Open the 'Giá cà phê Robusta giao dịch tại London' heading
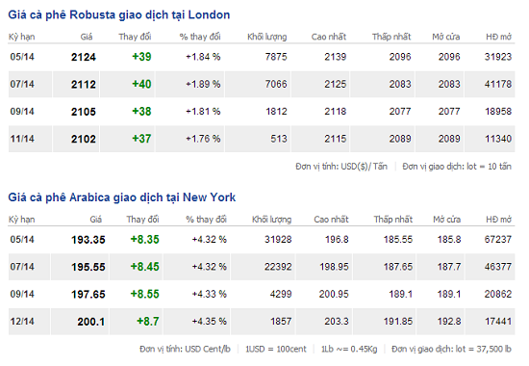 pos(119,15)
